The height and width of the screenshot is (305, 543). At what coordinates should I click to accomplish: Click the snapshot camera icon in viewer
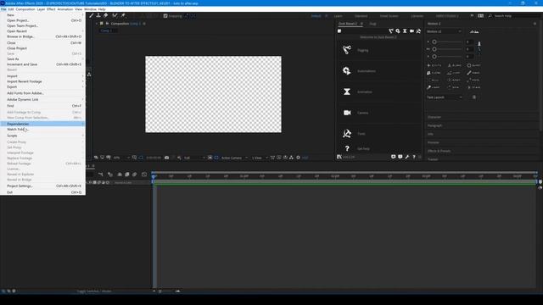tap(166, 158)
